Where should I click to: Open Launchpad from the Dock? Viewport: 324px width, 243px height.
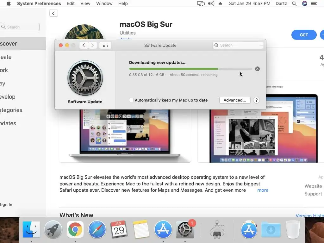[53, 229]
